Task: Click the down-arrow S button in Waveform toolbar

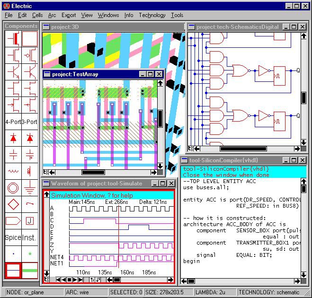Action: coord(98,280)
